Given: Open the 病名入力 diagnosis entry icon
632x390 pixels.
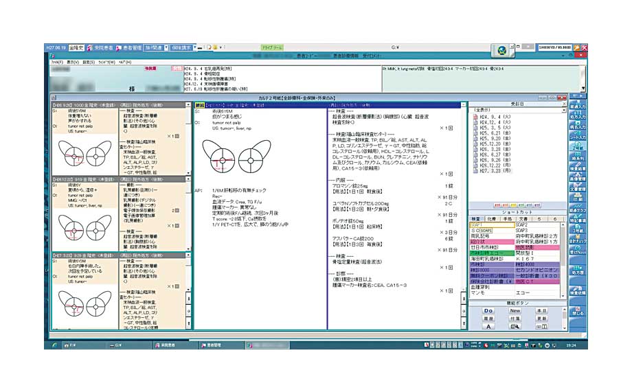Looking at the screenshot, I should click(x=578, y=126).
